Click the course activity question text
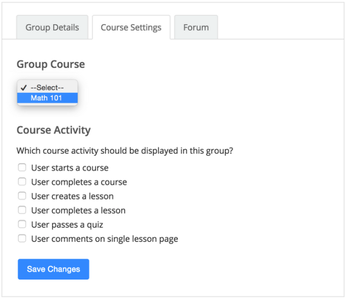 [124, 151]
